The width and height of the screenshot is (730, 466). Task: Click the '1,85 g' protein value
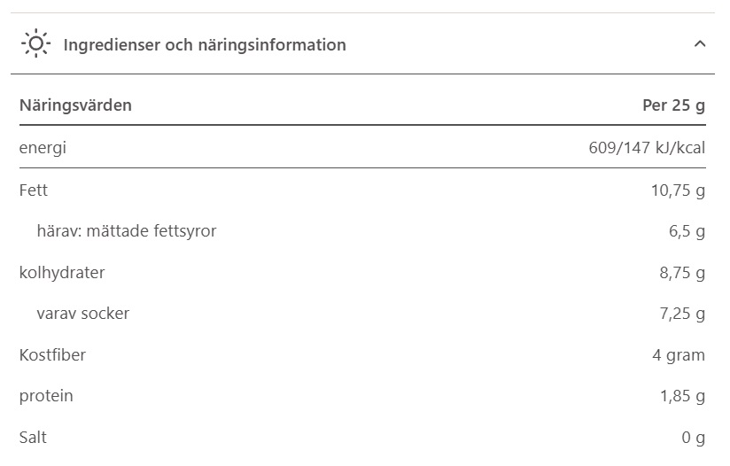tap(682, 396)
